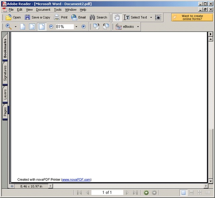Click the zoom in plus button
215x198 pixels.
point(84,27)
